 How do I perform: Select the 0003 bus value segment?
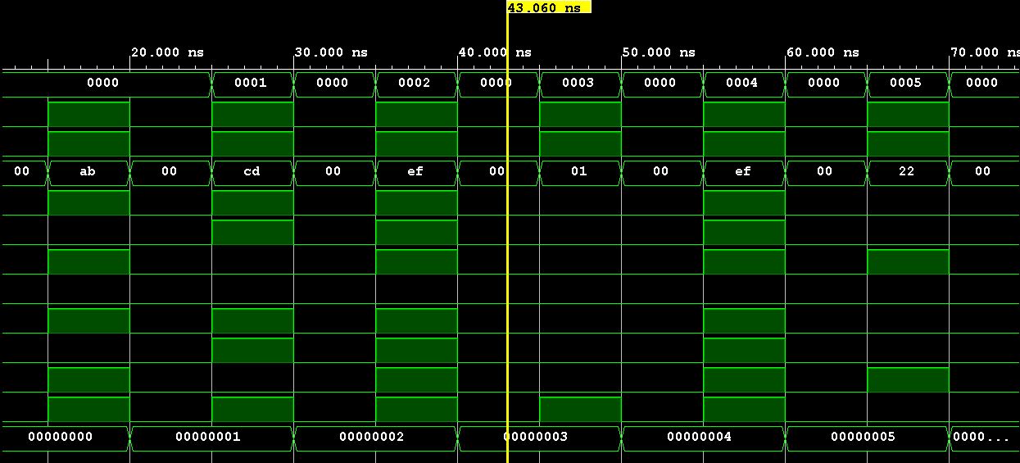(579, 83)
